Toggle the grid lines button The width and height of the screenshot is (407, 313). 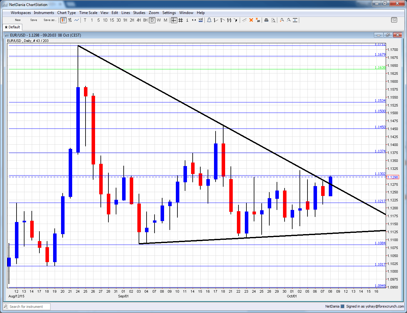pyautogui.click(x=181, y=20)
